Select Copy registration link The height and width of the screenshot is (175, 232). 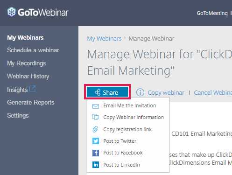pyautogui.click(x=127, y=129)
